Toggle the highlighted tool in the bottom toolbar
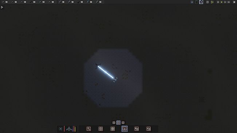This screenshot has width=237, height=133. [x=125, y=129]
